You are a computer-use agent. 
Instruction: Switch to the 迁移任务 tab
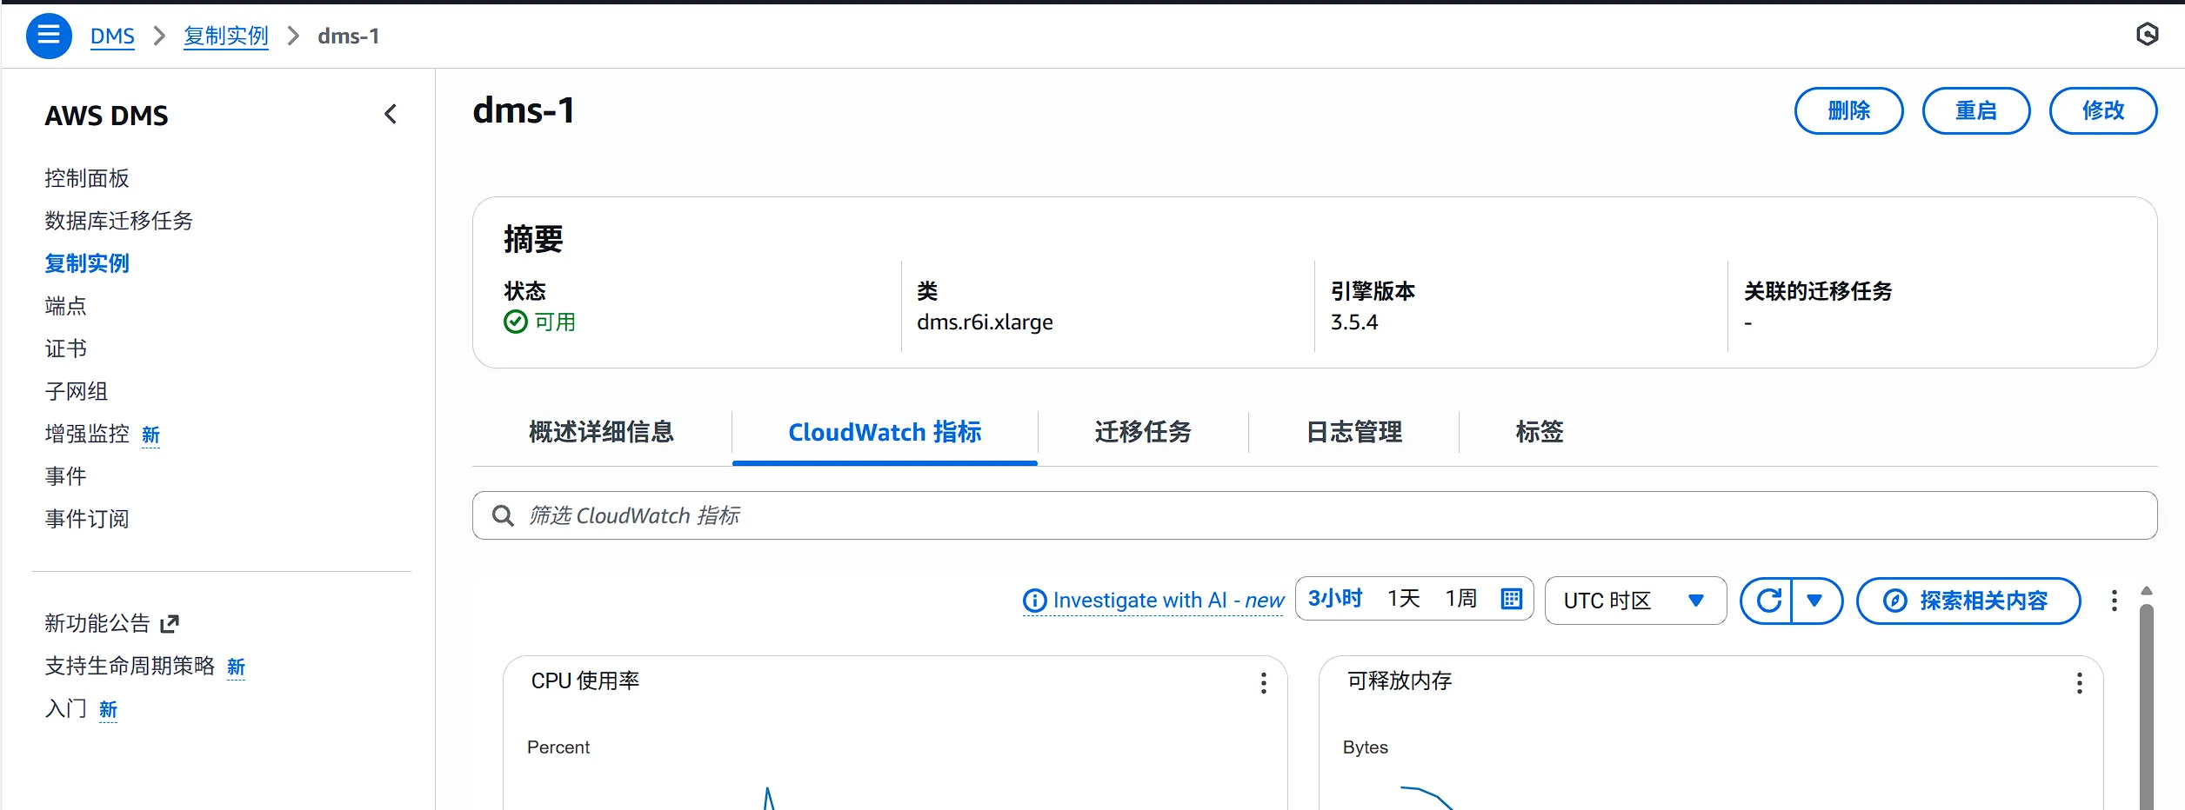click(x=1142, y=432)
